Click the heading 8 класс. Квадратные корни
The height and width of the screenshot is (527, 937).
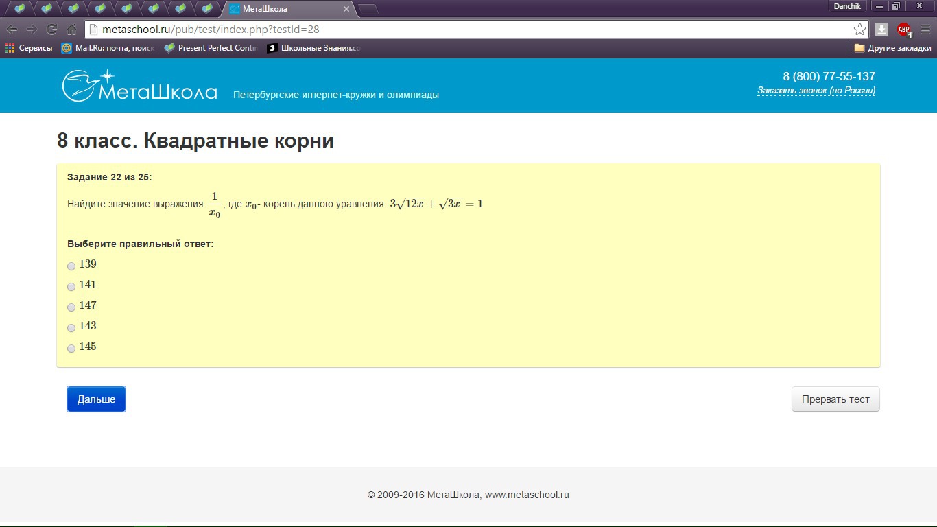195,141
